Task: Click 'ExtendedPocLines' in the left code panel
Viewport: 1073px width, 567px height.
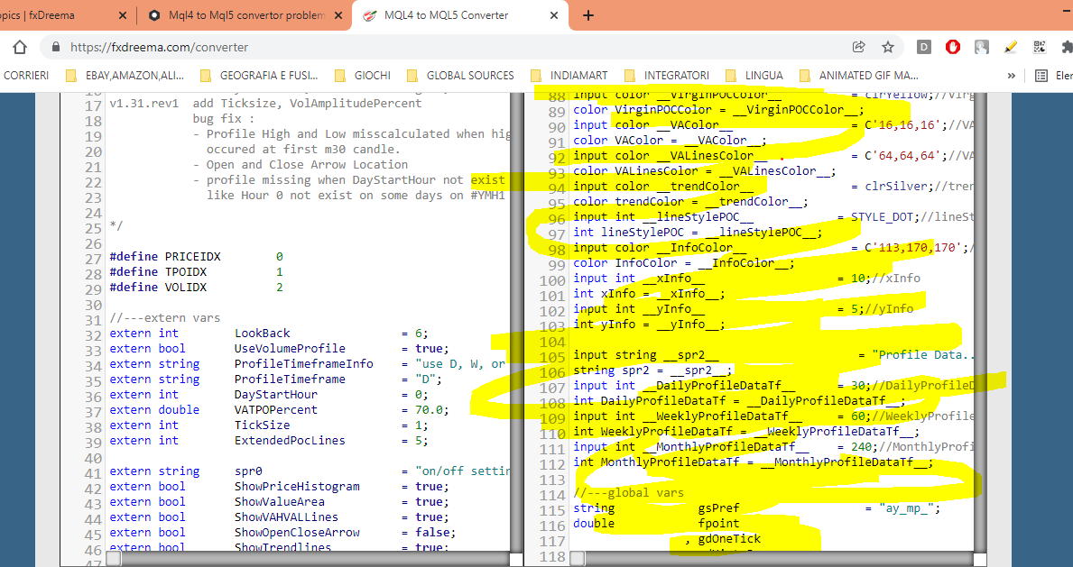Action: [x=290, y=441]
